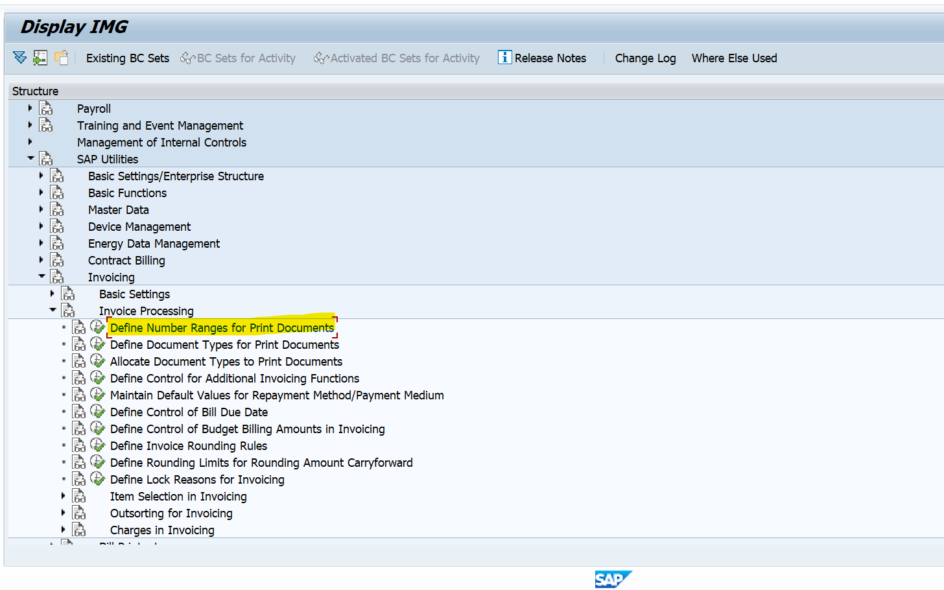Click Where Else Used

pyautogui.click(x=734, y=58)
